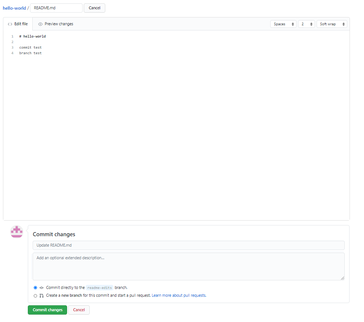Open the hello-world repository link

(14, 8)
